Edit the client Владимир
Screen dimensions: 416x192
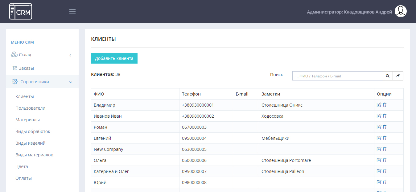379,105
